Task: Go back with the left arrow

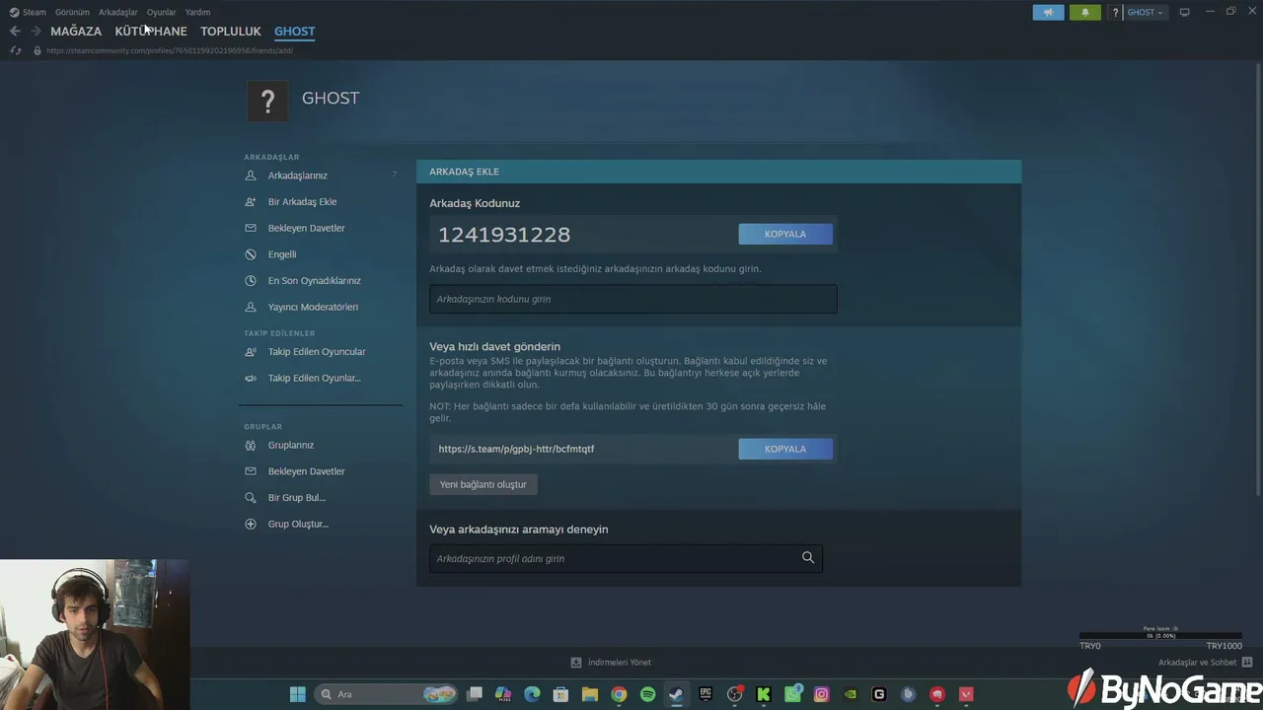Action: pyautogui.click(x=15, y=32)
